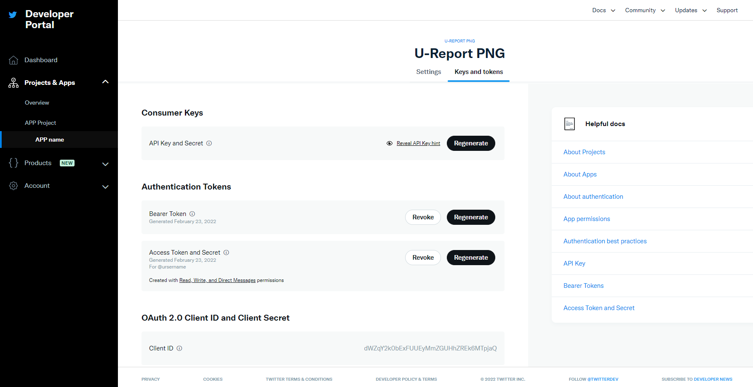
Task: Toggle the eye icon to reveal API Key
Action: click(x=390, y=143)
